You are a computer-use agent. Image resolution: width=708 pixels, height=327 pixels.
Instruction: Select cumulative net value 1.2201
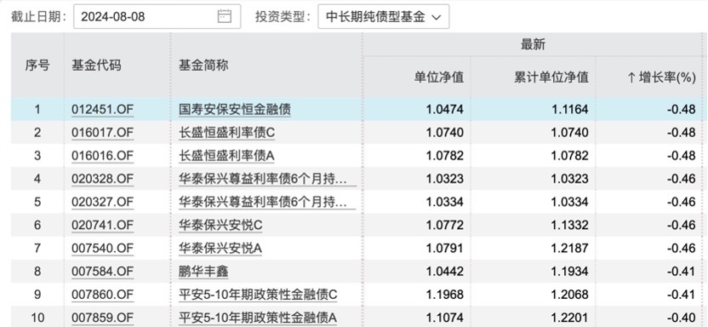(570, 318)
